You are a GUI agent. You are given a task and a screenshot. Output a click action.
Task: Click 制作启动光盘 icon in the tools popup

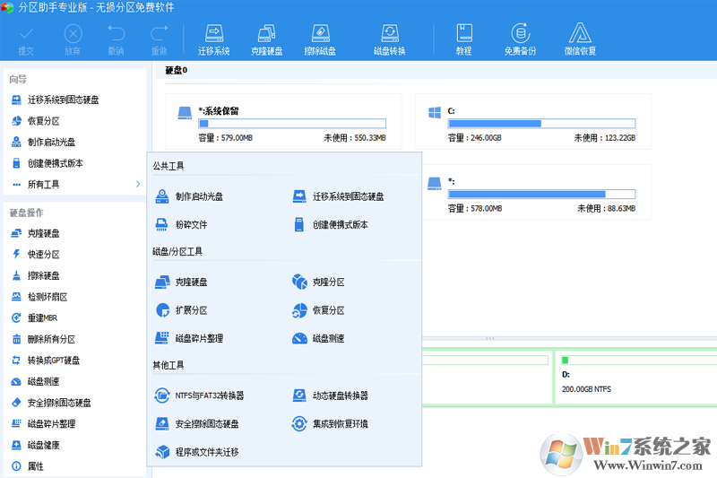162,196
